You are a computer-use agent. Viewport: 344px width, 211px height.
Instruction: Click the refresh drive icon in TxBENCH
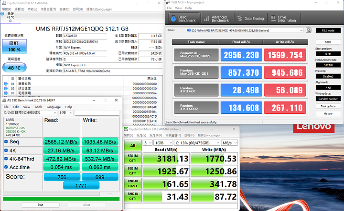tap(309, 30)
